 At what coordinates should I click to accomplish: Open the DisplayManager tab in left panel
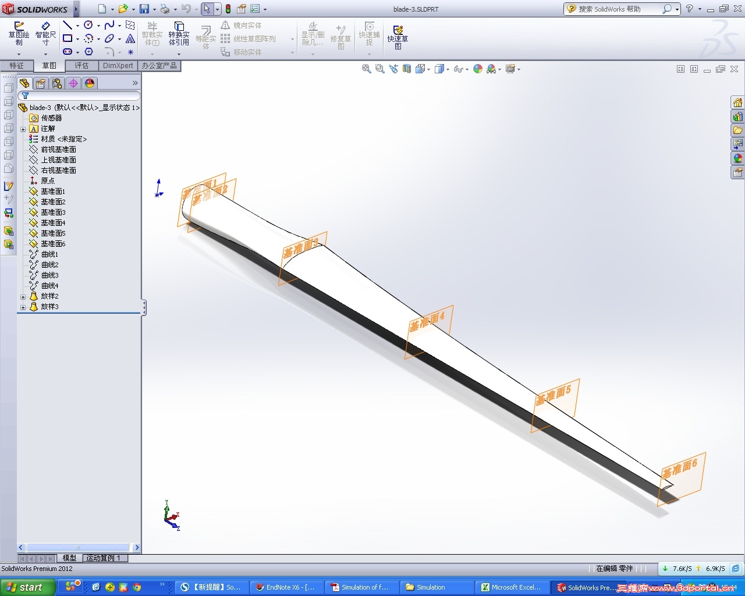[89, 83]
